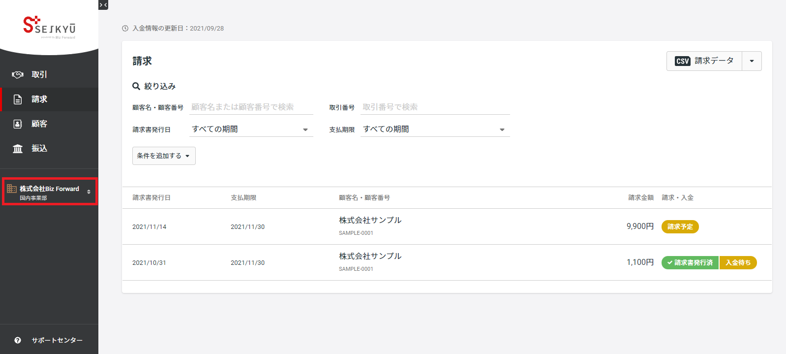The height and width of the screenshot is (354, 786).
Task: Collapse the sidebar with the toggle icon
Action: (103, 5)
